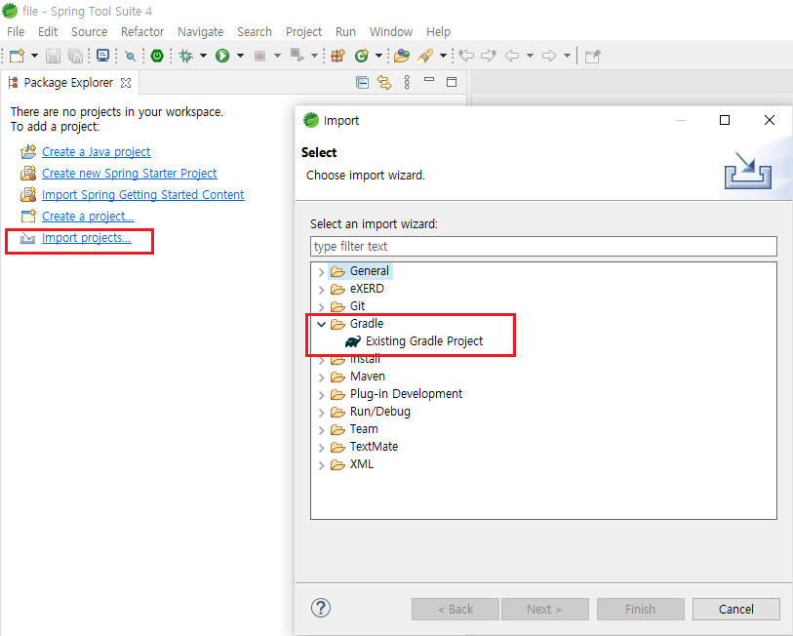Open the Stop dropdown arrow
The width and height of the screenshot is (793, 636).
tap(277, 56)
